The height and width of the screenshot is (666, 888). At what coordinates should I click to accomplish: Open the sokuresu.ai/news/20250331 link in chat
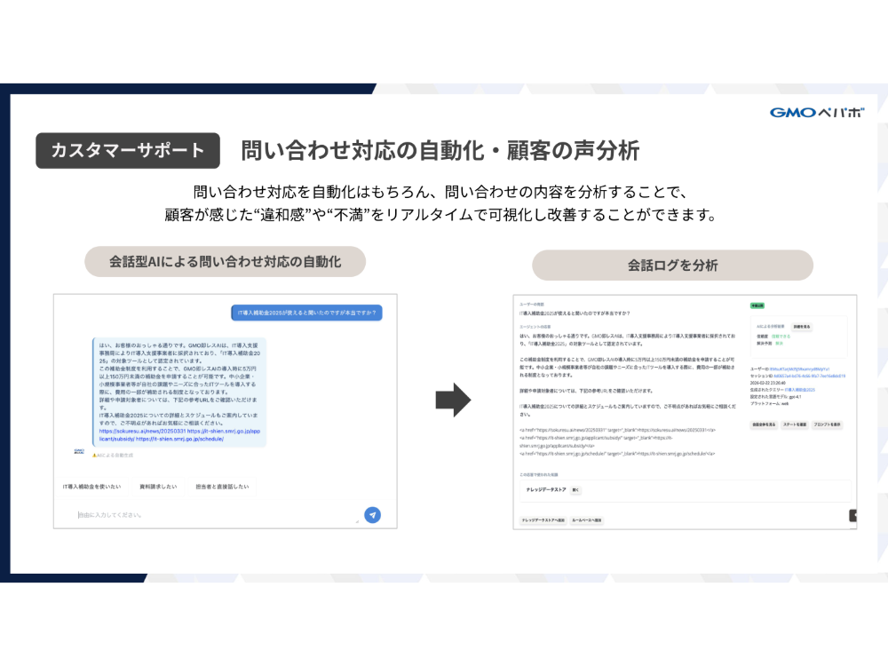(x=142, y=431)
